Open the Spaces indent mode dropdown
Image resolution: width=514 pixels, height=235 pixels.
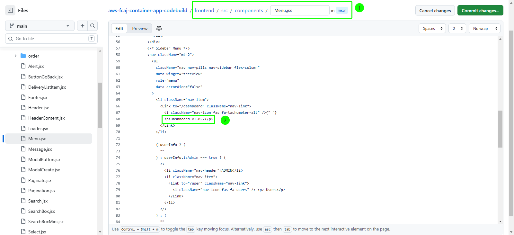[432, 28]
